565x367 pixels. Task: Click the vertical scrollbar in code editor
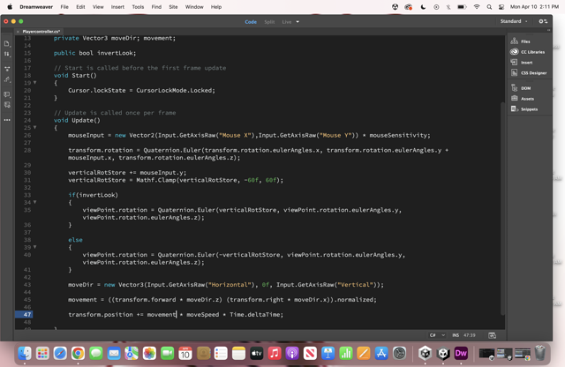coord(502,209)
